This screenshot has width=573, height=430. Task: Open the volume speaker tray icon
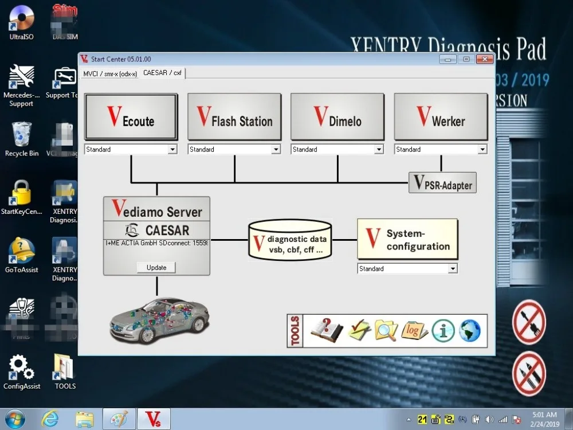point(489,420)
